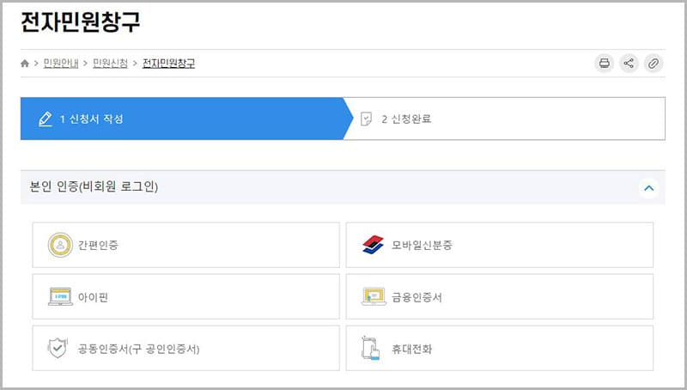Click the 모바일신분증 red-blue logo icon
Image resolution: width=687 pixels, height=390 pixels.
point(375,245)
